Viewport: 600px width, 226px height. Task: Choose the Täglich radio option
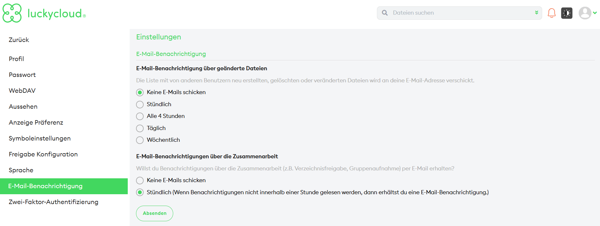point(140,128)
